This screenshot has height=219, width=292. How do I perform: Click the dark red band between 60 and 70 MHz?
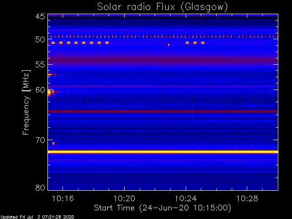(x=163, y=111)
